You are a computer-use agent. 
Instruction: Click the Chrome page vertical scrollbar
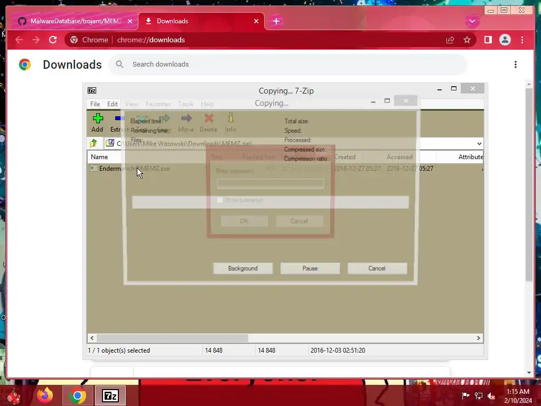[529, 184]
